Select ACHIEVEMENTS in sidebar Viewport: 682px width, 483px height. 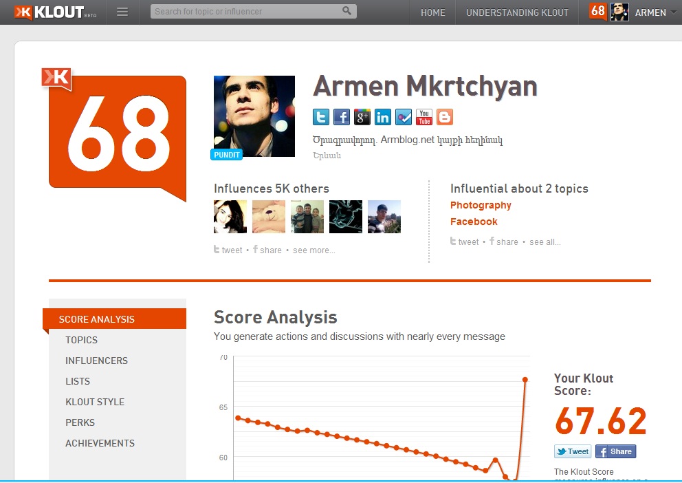click(100, 443)
